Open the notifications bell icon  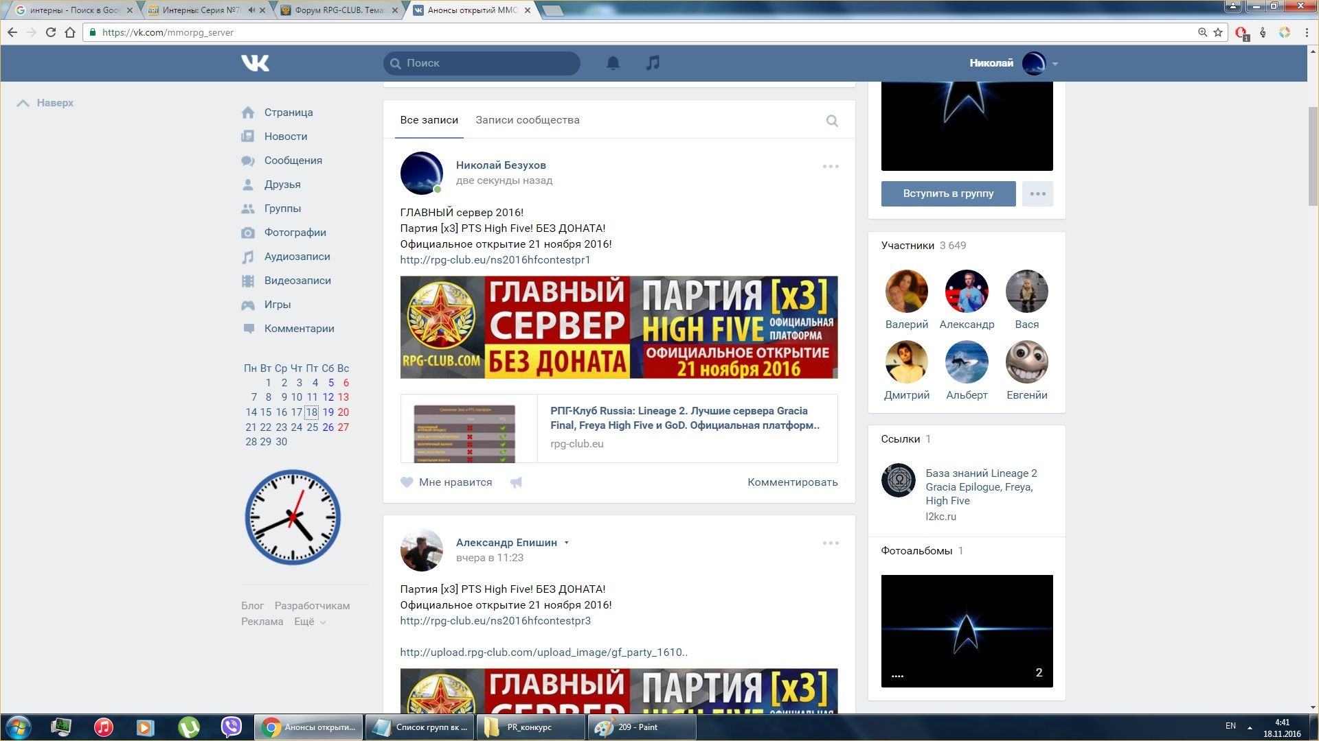pyautogui.click(x=613, y=63)
